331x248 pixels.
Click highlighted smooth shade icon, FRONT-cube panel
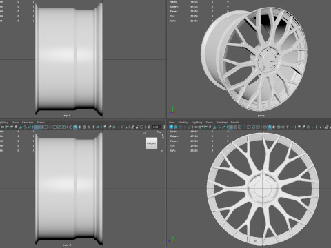pyautogui.click(x=75, y=127)
